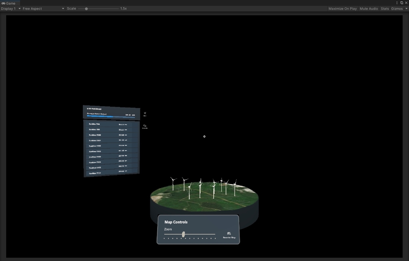Click the Map Controls title
The width and height of the screenshot is (409, 261).
click(x=176, y=222)
